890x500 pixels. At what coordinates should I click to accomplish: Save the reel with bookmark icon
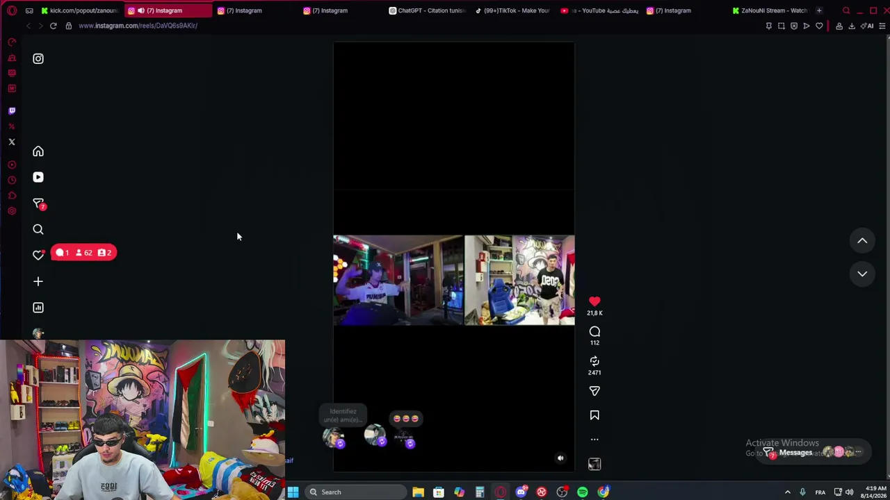594,415
